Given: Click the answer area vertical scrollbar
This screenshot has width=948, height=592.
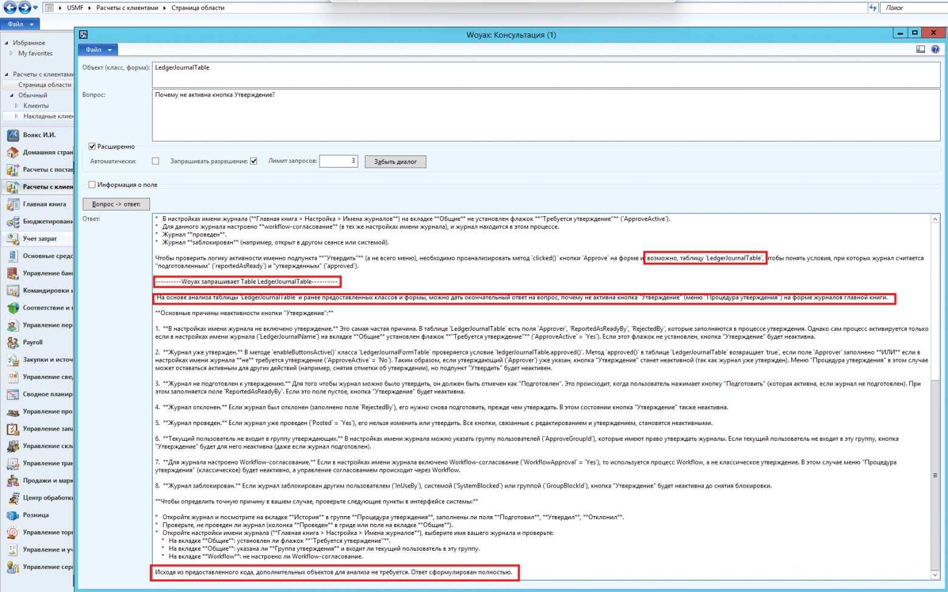Looking at the screenshot, I should click(x=935, y=395).
